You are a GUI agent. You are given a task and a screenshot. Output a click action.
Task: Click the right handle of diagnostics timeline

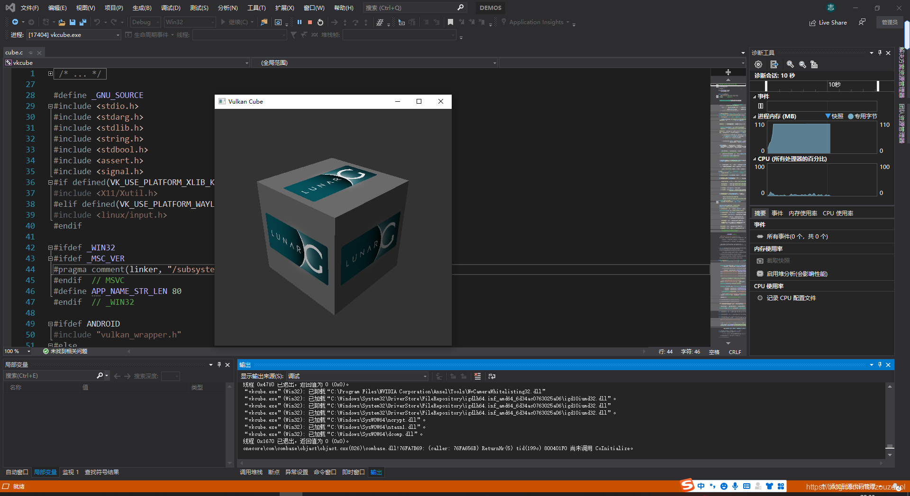pos(878,86)
